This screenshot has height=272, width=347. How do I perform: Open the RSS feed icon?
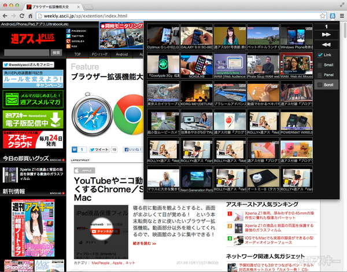click(68, 46)
